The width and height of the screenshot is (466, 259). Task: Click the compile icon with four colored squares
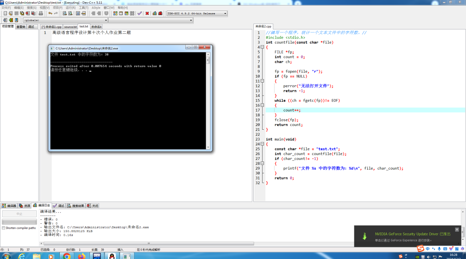tap(115, 13)
